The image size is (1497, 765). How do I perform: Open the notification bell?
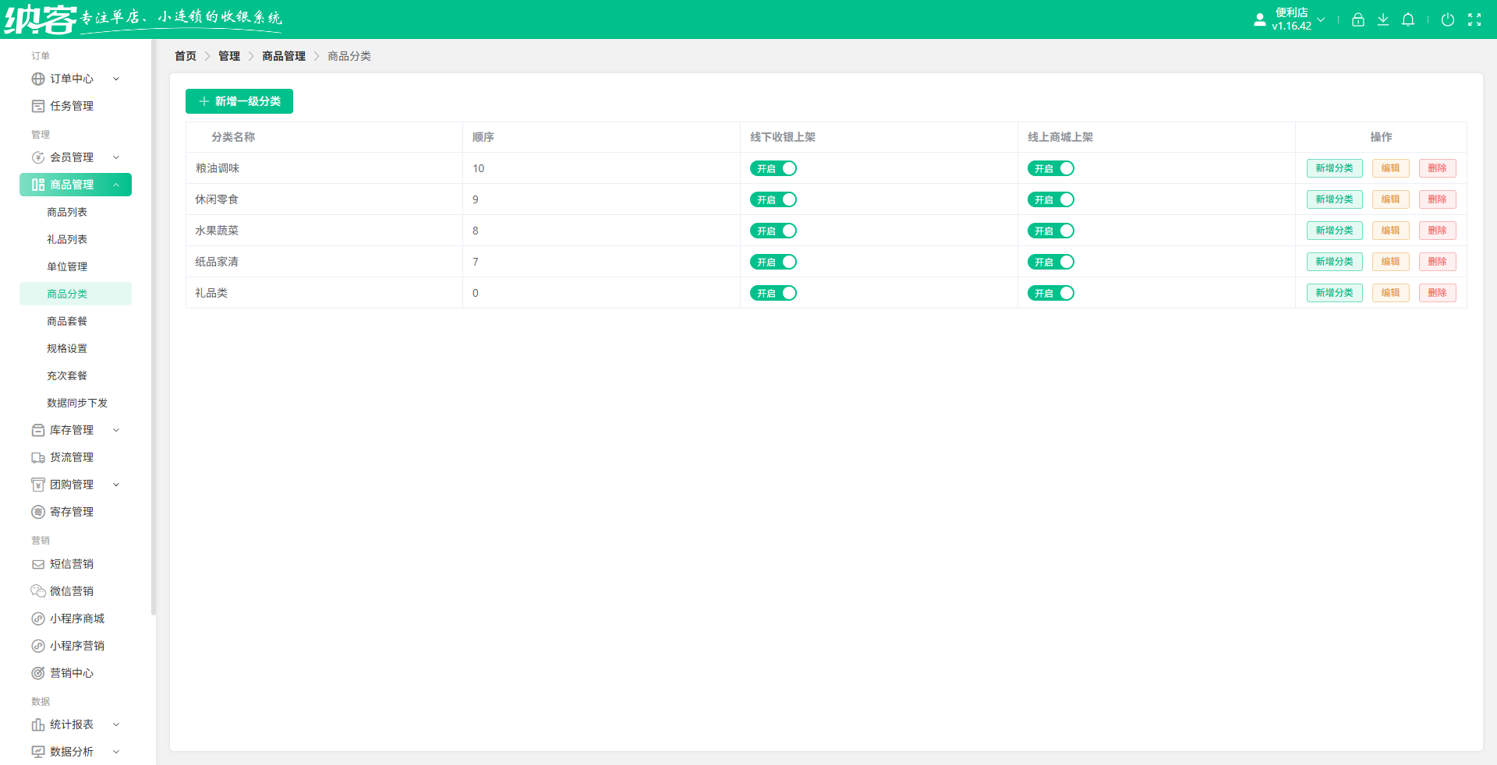1408,19
